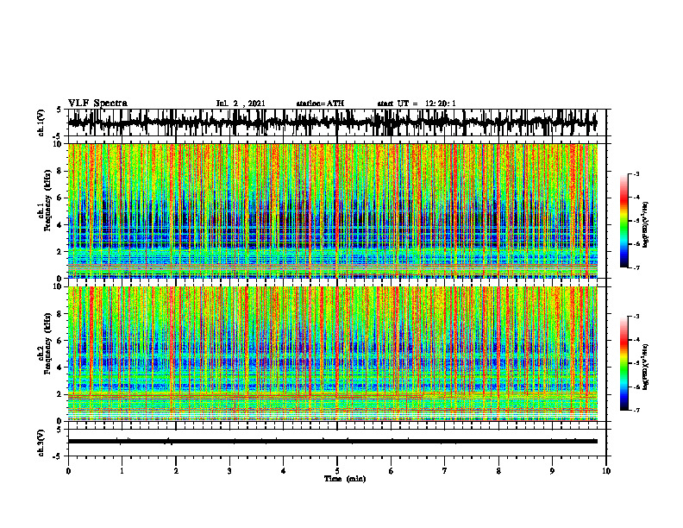The image size is (683, 528).
Task: Click the ch.2 spectrogram color scale bar
Action: (624, 363)
